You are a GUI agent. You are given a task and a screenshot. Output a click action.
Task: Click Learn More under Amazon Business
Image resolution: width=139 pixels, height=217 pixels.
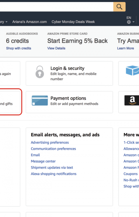125,48
